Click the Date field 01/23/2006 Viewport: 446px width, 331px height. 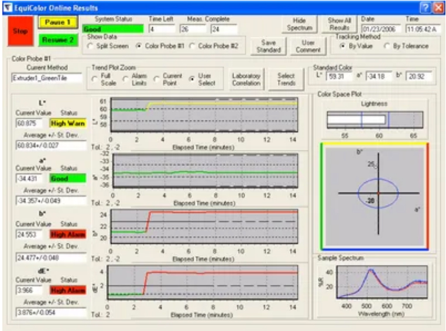point(381,29)
